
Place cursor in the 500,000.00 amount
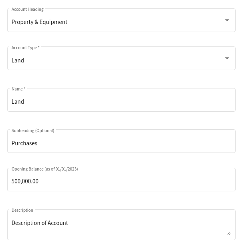(25, 181)
